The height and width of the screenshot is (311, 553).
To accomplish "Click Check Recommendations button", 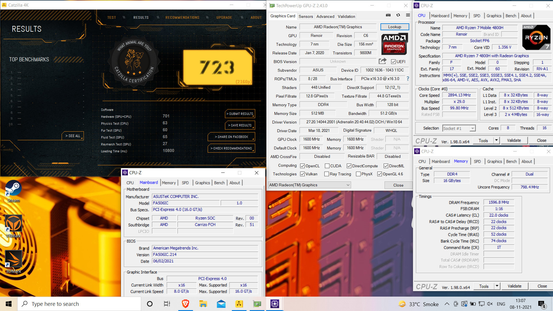I will click(231, 148).
